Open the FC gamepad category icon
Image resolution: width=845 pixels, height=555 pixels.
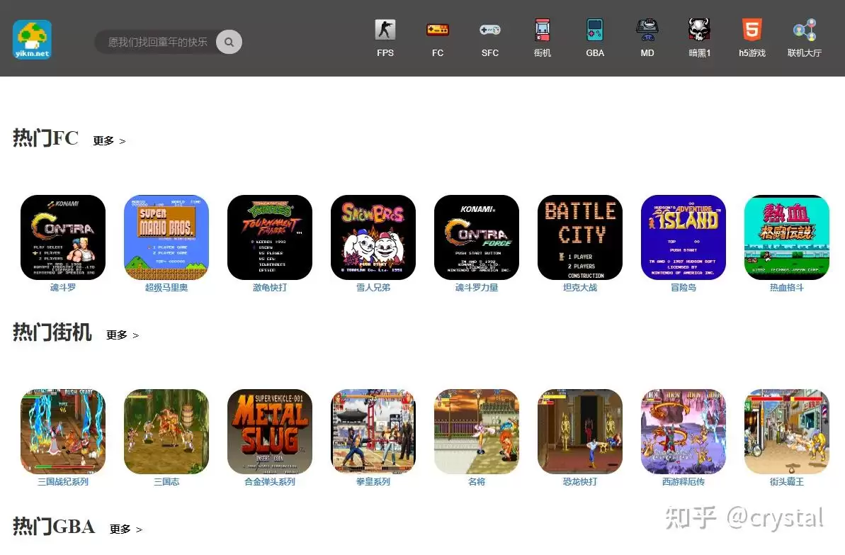[x=438, y=30]
